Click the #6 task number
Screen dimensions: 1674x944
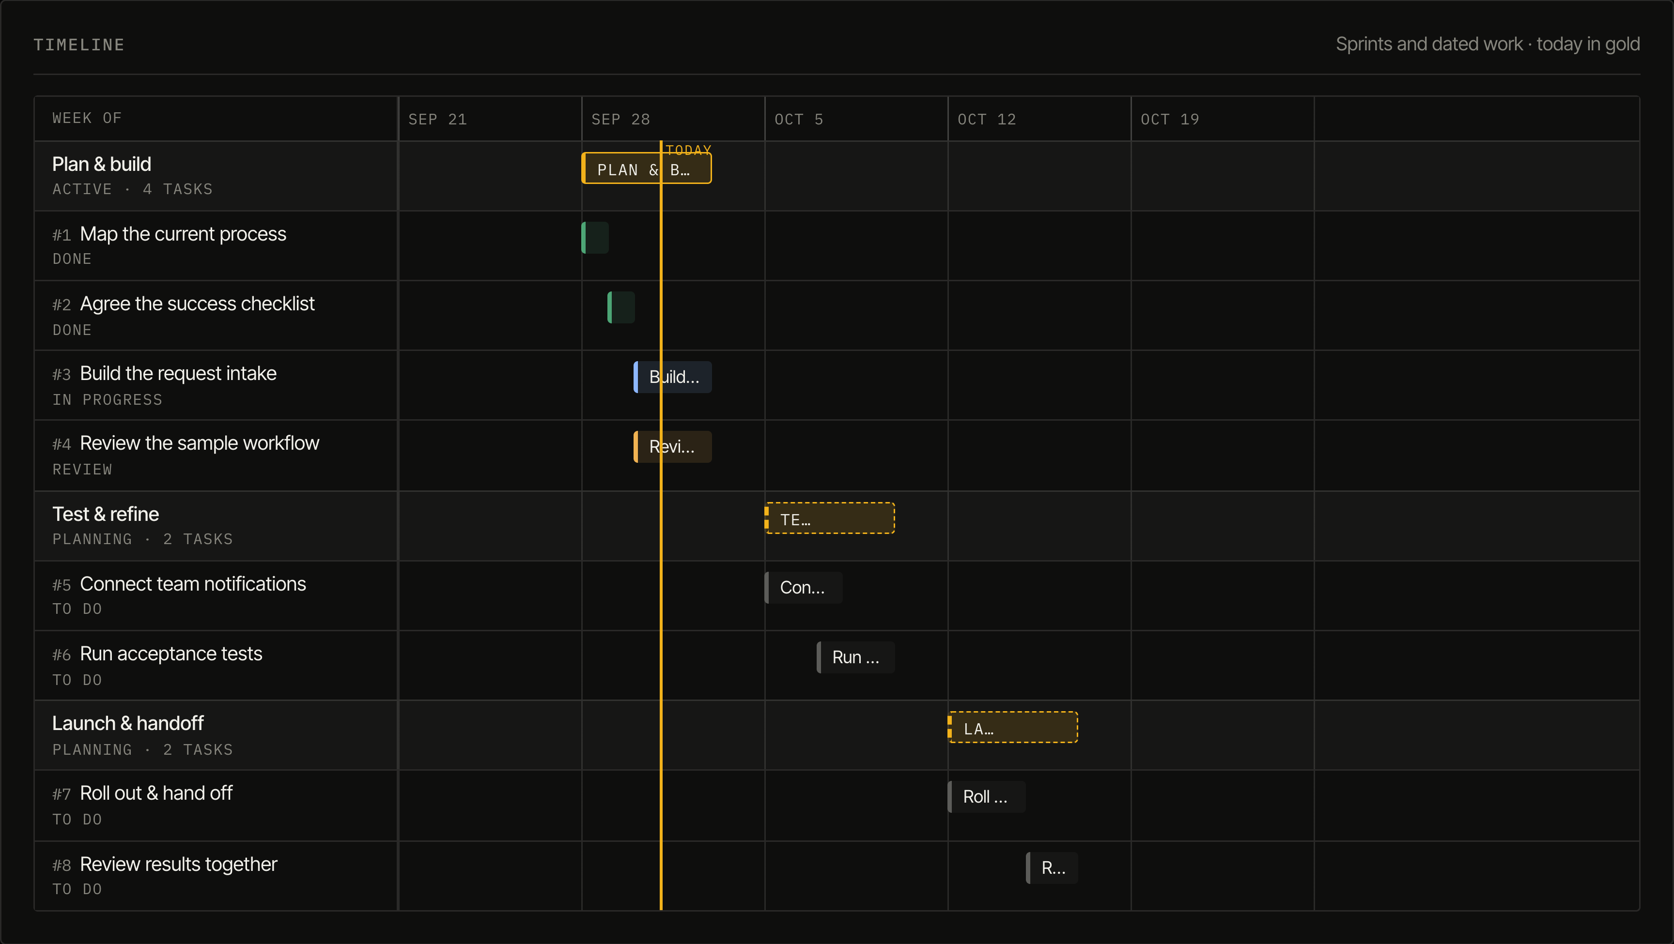click(x=62, y=655)
